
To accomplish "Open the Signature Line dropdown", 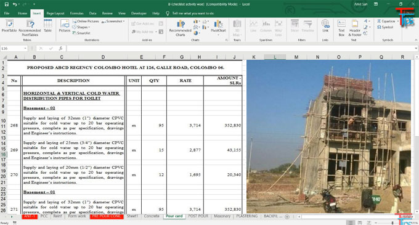I will pos(367,27).
